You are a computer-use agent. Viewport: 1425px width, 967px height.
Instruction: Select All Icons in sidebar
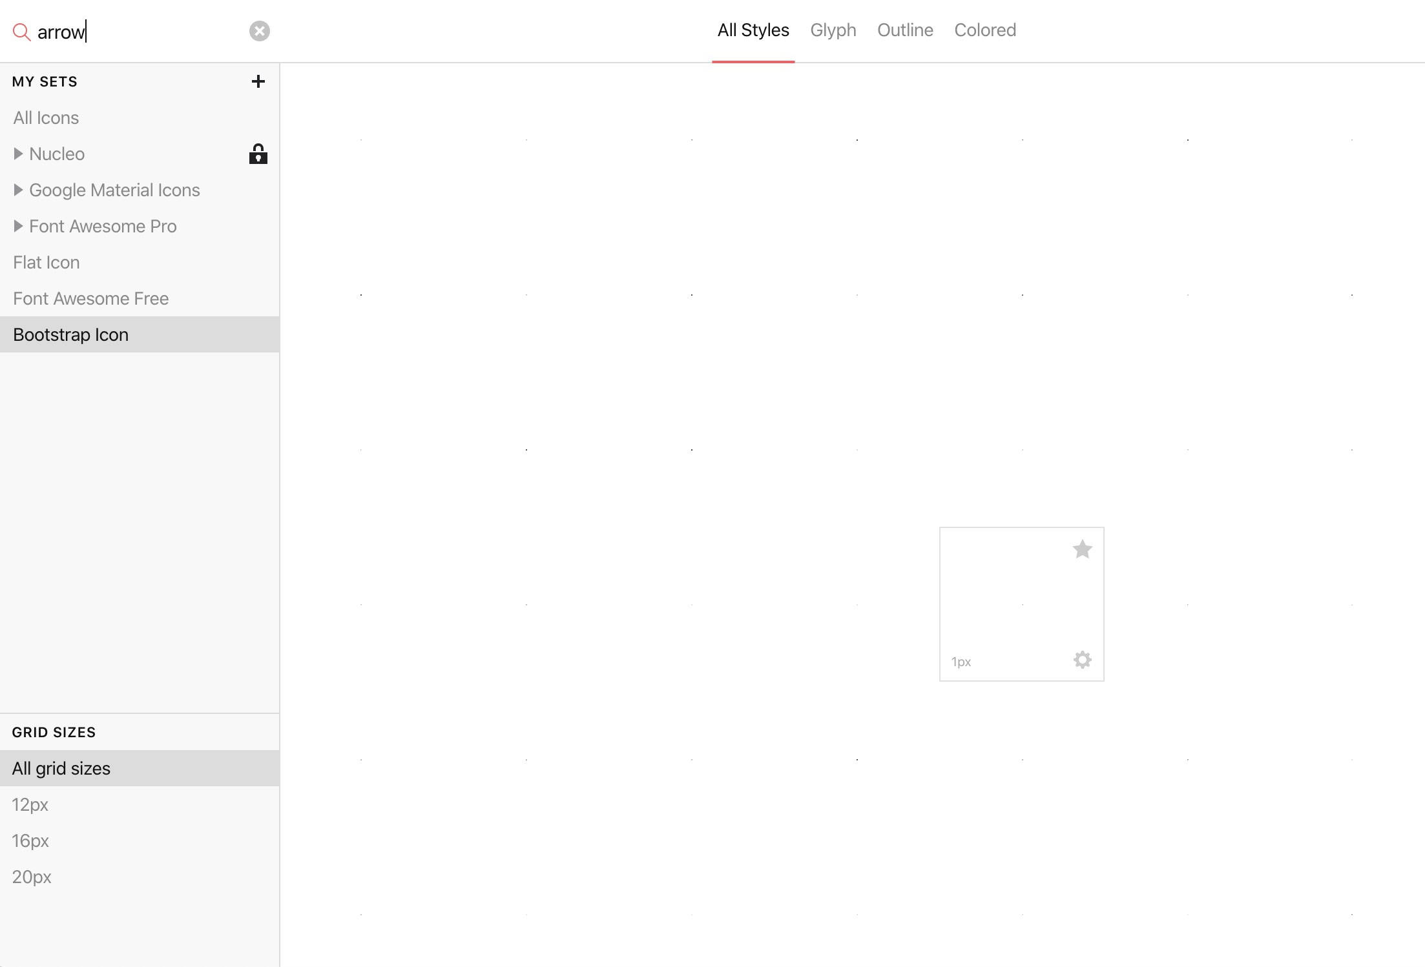[x=46, y=117]
